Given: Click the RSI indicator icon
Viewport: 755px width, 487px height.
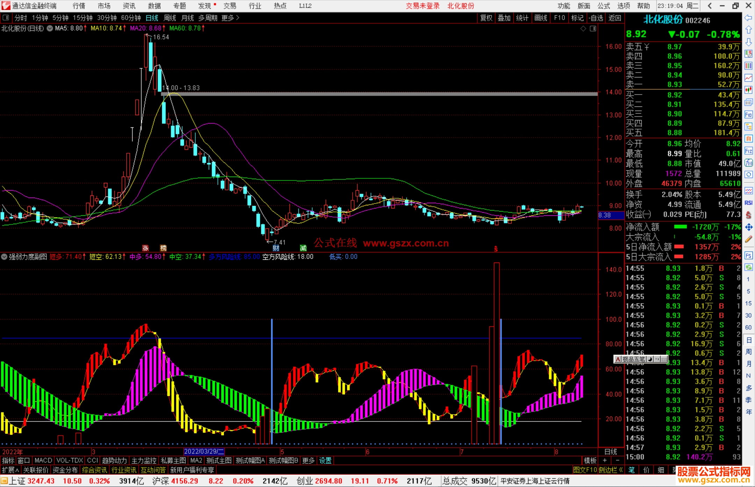Looking at the screenshot, I should [748, 203].
